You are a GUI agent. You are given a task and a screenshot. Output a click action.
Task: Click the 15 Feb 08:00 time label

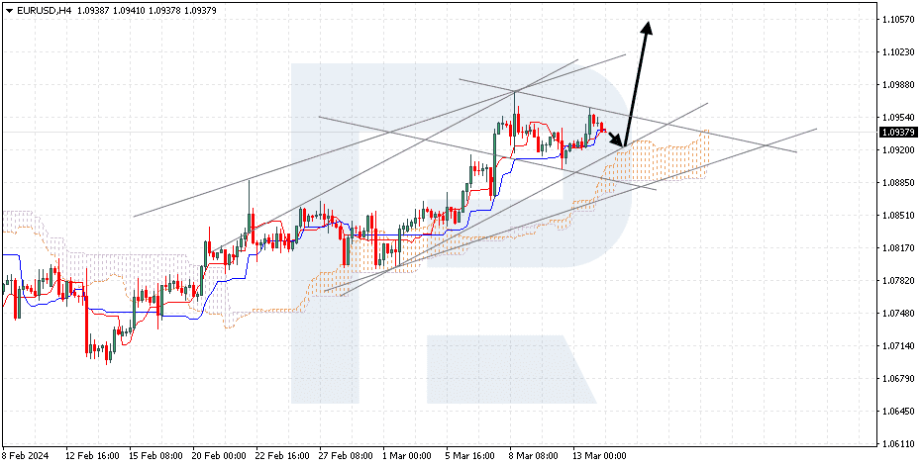click(155, 456)
